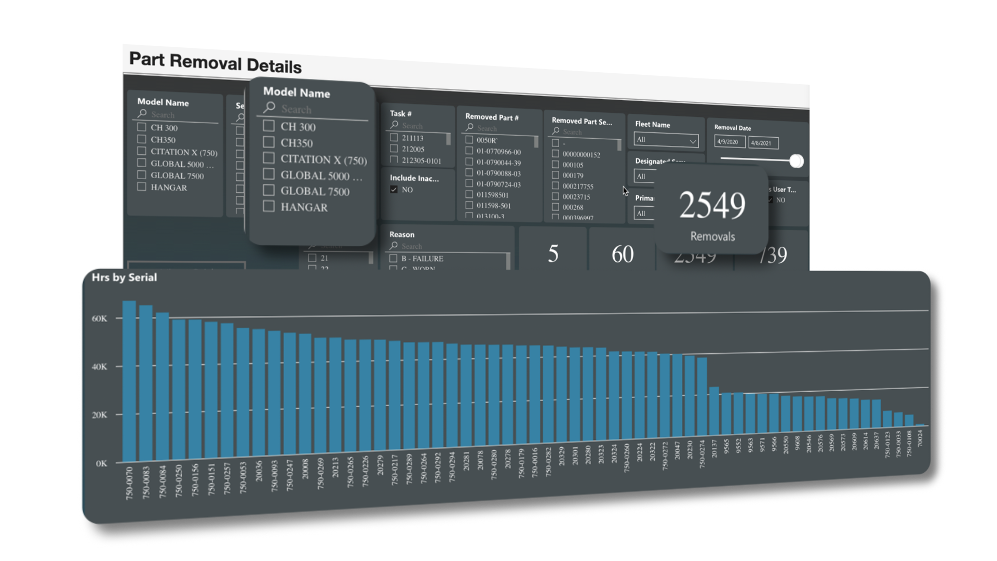Click the 4/8/2021 end date field
The image size is (997, 561).
pos(762,143)
